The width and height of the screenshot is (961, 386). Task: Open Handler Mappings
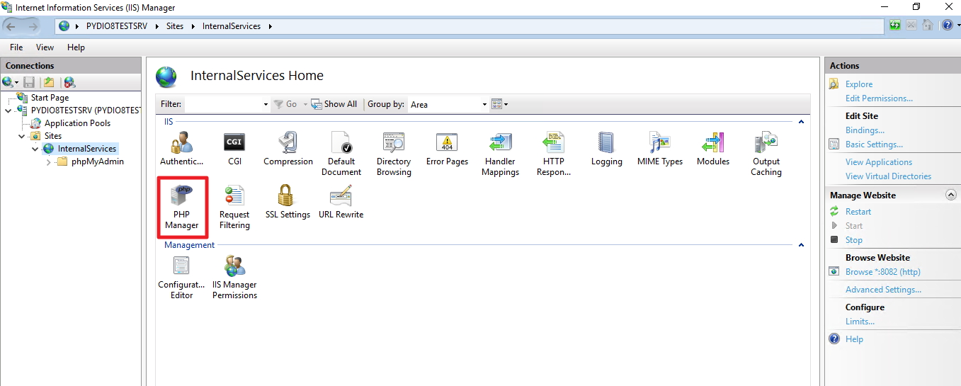click(500, 154)
